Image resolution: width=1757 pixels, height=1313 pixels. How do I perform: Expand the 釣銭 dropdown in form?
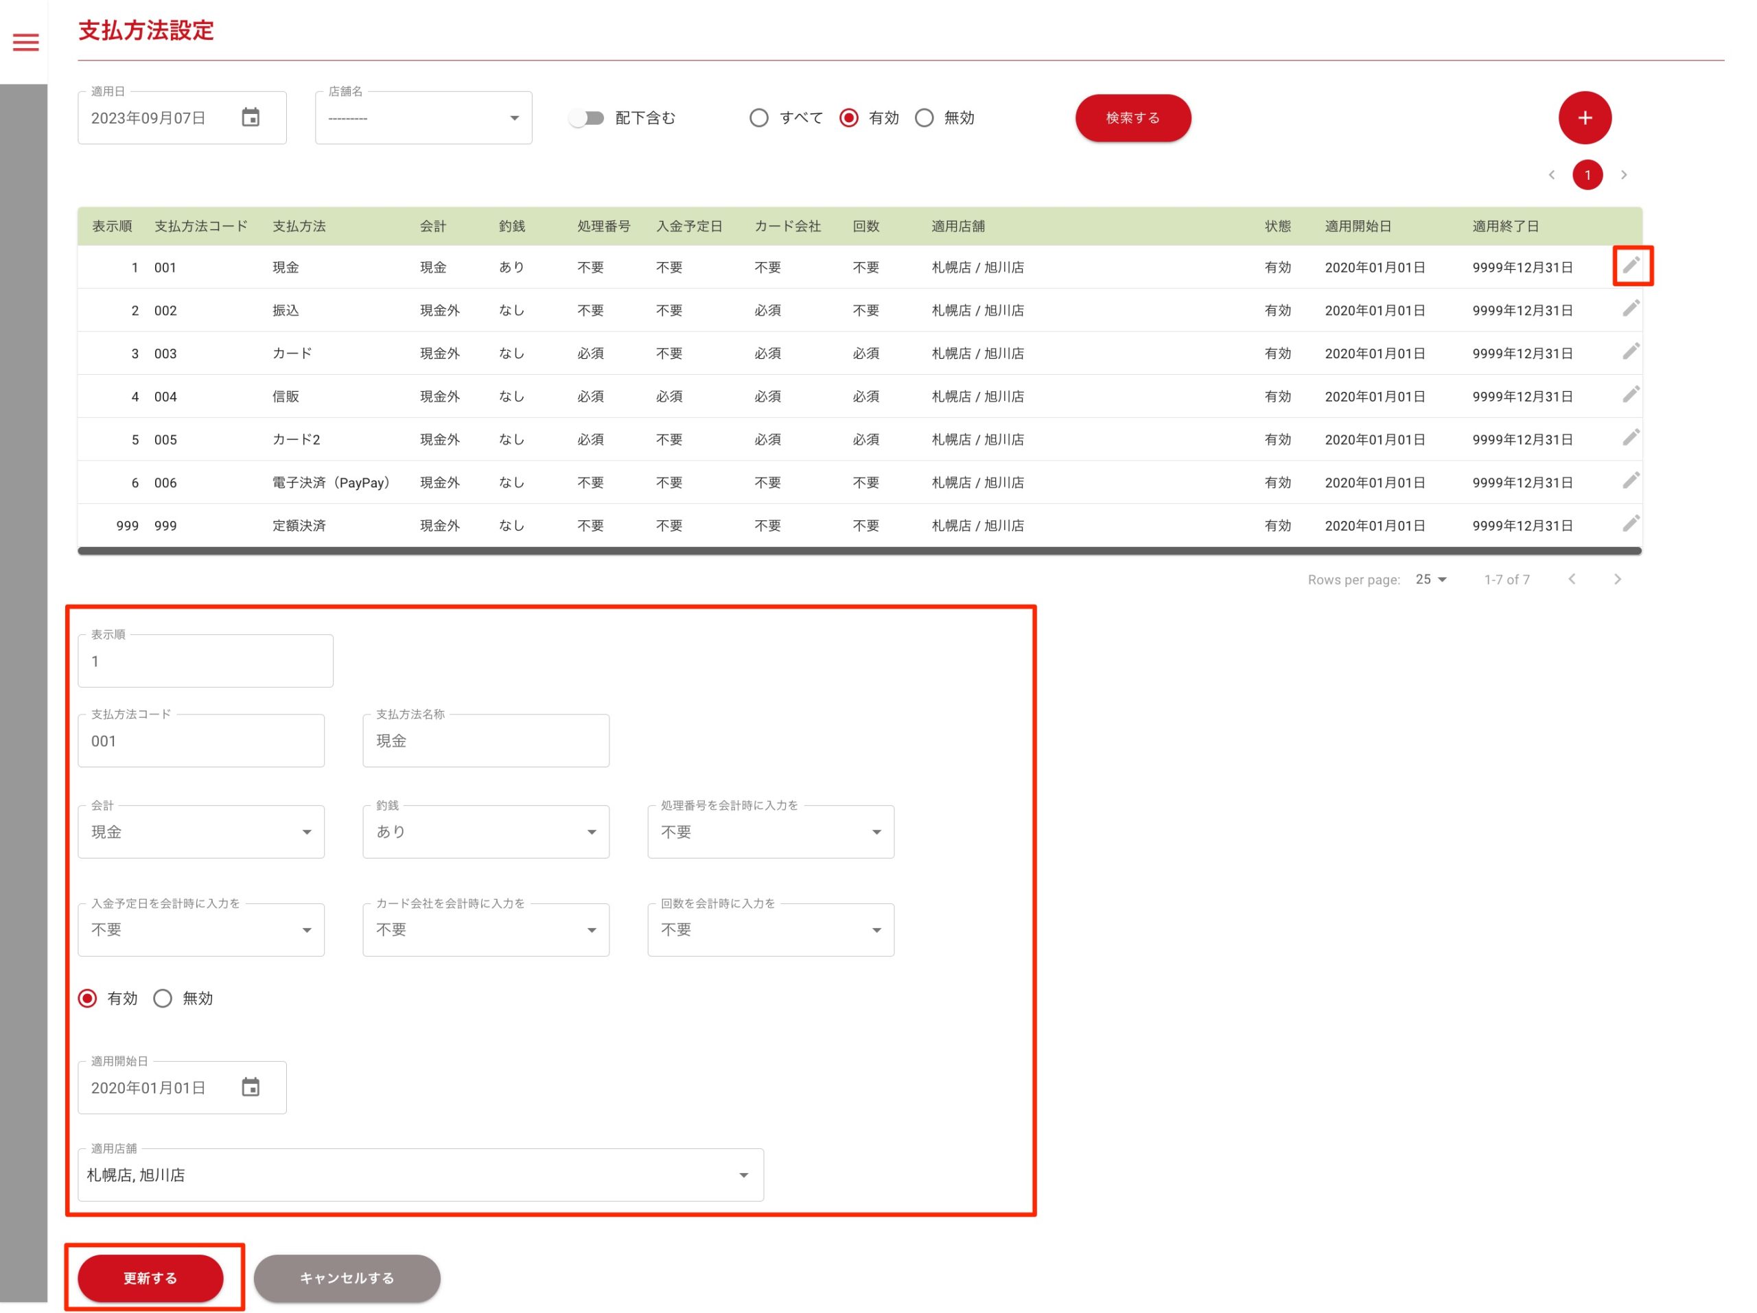click(485, 832)
